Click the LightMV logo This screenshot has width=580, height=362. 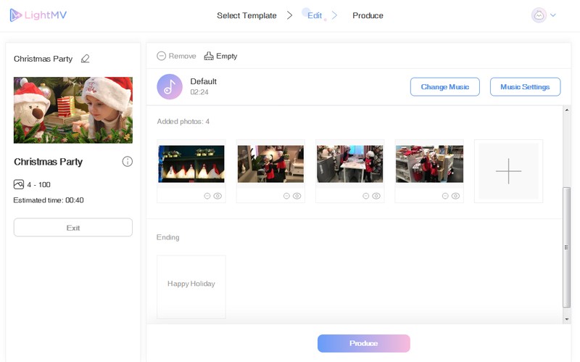click(x=38, y=15)
